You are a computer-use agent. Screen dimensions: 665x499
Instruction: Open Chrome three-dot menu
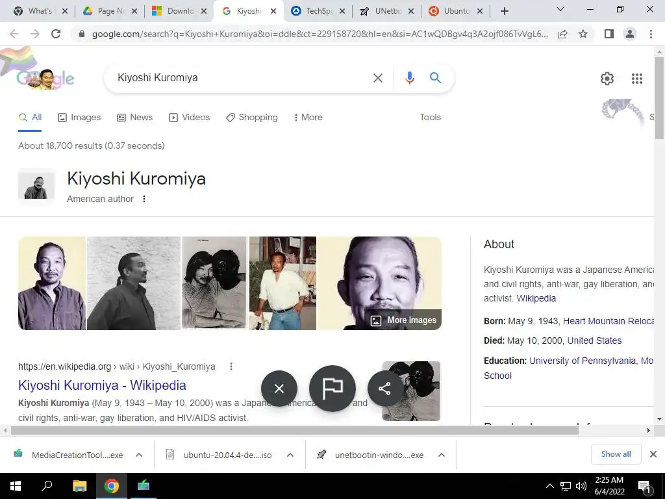[651, 34]
